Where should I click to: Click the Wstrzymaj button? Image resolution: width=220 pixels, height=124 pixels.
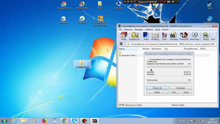tap(180, 88)
